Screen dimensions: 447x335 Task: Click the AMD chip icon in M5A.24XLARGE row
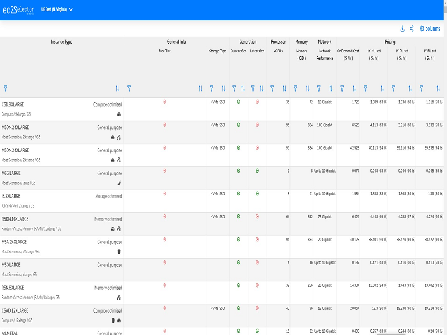coord(119,252)
